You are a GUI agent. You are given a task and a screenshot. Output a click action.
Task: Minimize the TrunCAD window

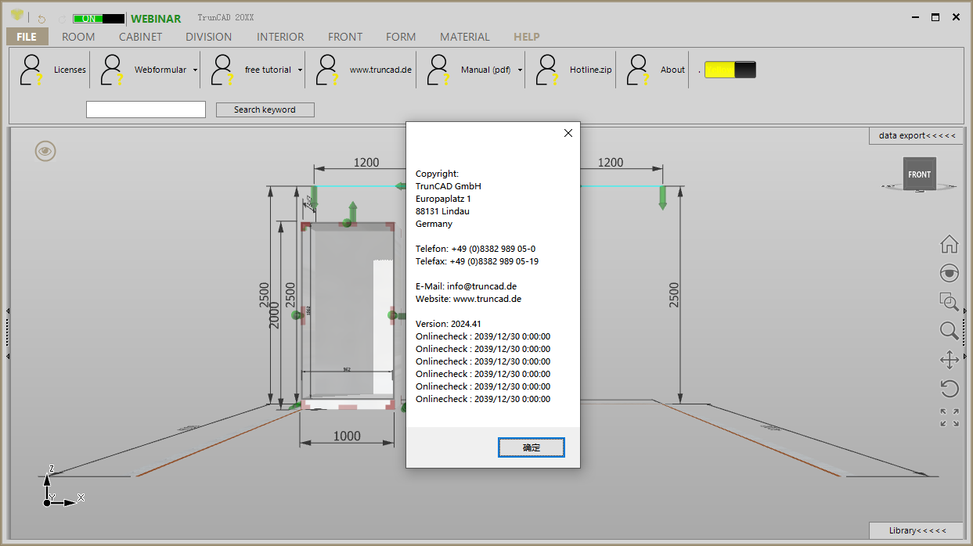pos(916,17)
